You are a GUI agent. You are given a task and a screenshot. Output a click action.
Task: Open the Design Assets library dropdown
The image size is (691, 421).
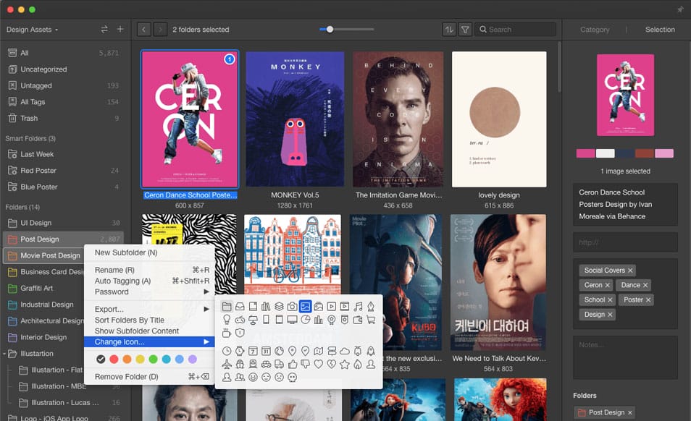pos(33,30)
